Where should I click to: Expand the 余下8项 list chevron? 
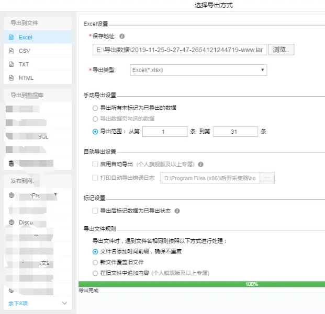point(64,303)
